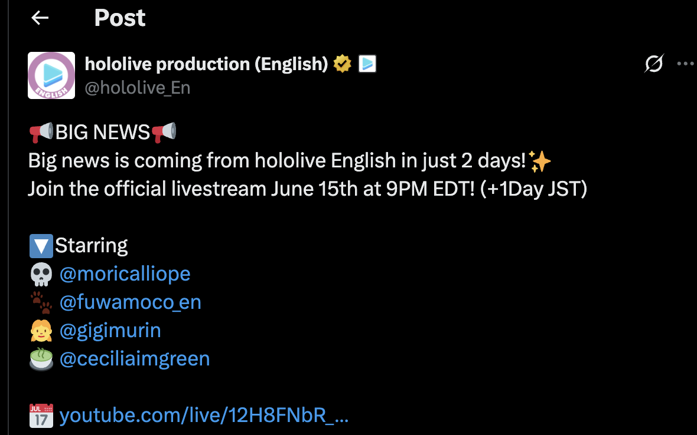Open the hololive production (English) display name
This screenshot has height=435, width=697.
point(206,64)
